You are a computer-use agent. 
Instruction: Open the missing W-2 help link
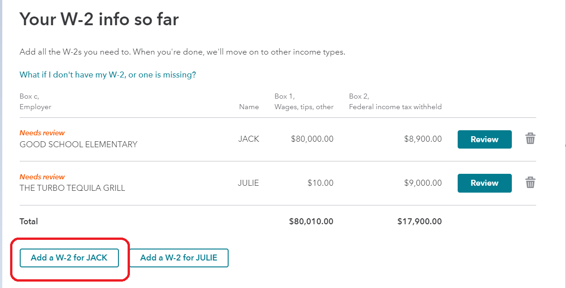[x=108, y=75]
